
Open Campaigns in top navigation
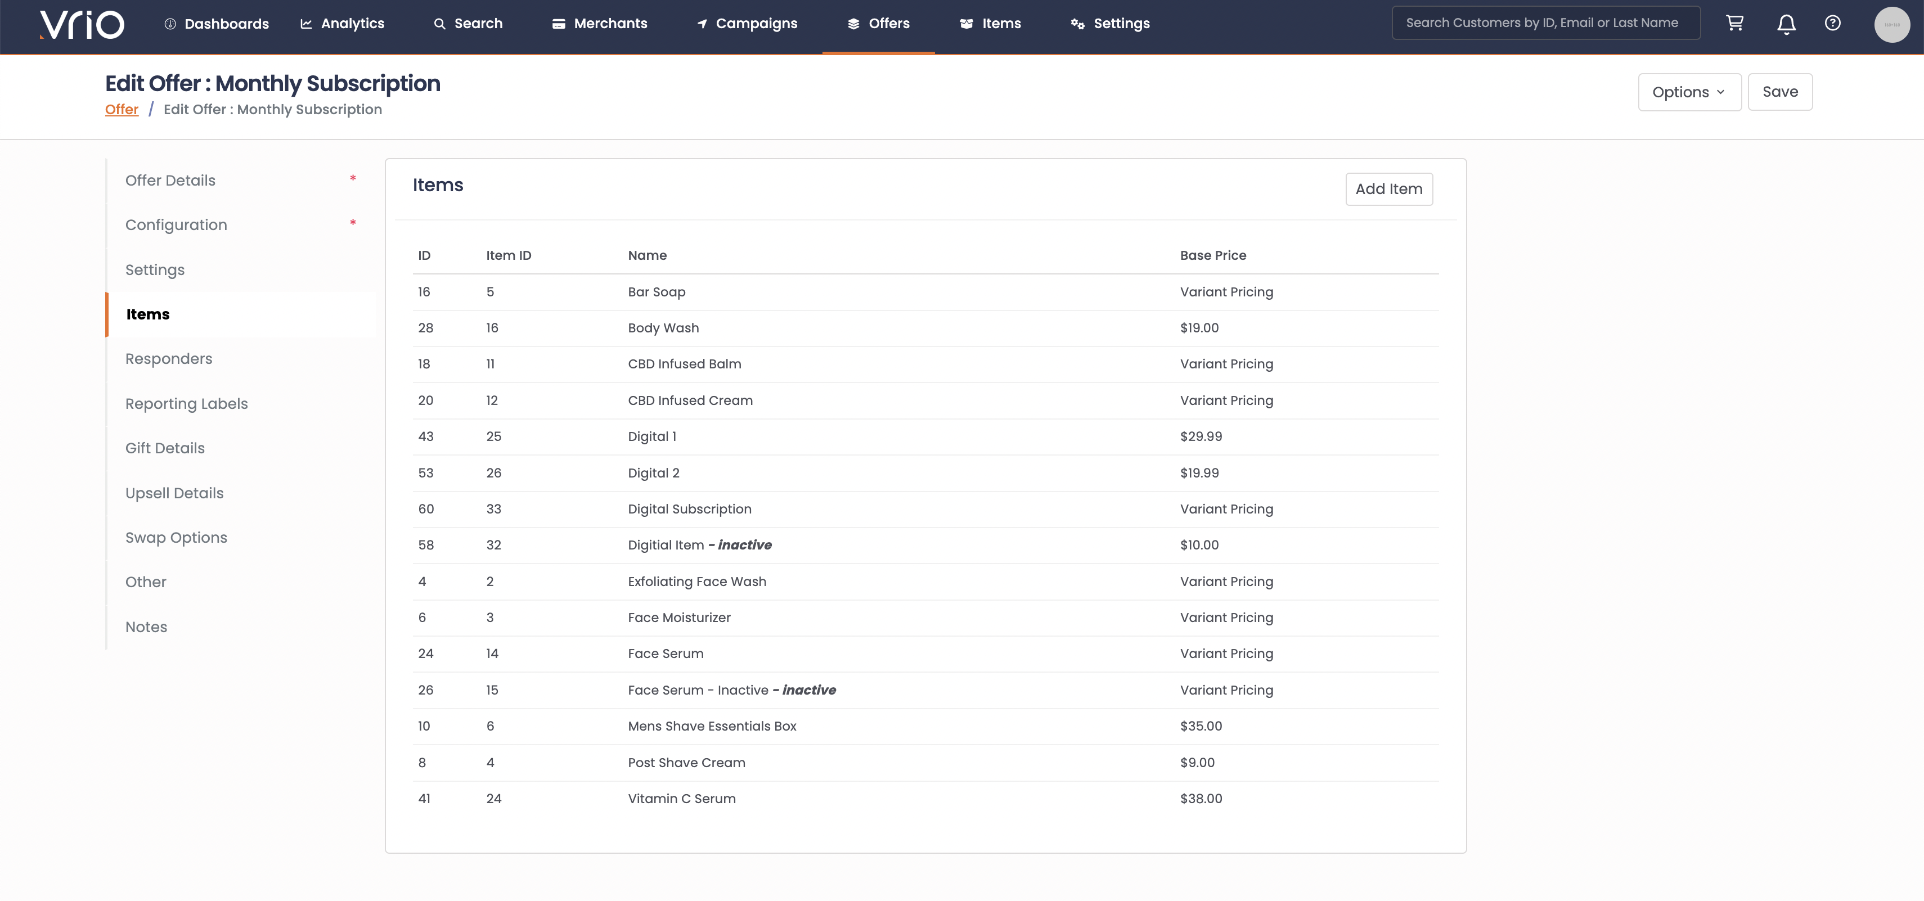(747, 24)
